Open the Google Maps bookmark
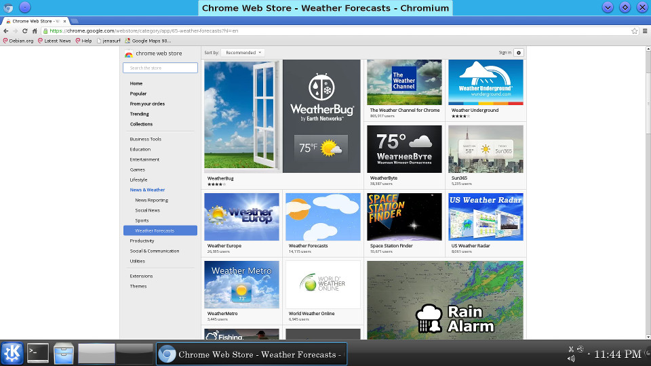 point(148,41)
